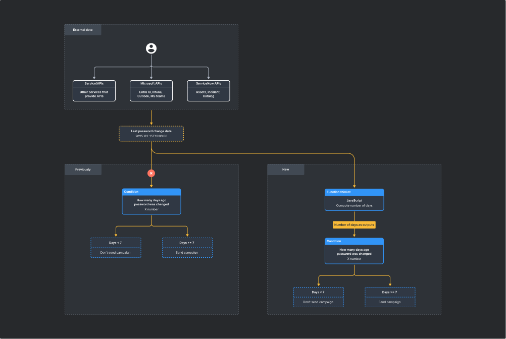The width and height of the screenshot is (506, 339).
Task: Click the yellow Number of days as outputs label
Action: 354,224
